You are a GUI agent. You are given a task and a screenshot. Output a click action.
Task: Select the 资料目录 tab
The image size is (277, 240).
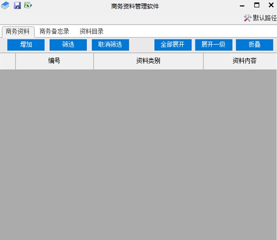click(x=91, y=32)
